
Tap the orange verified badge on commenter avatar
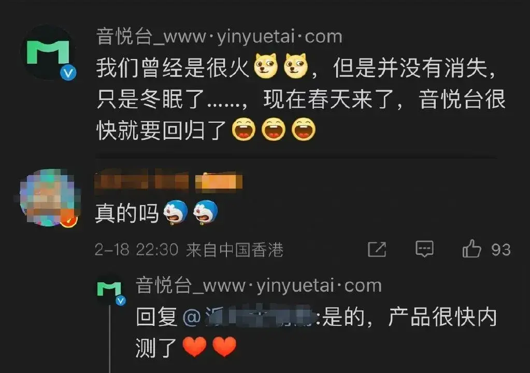tap(69, 219)
